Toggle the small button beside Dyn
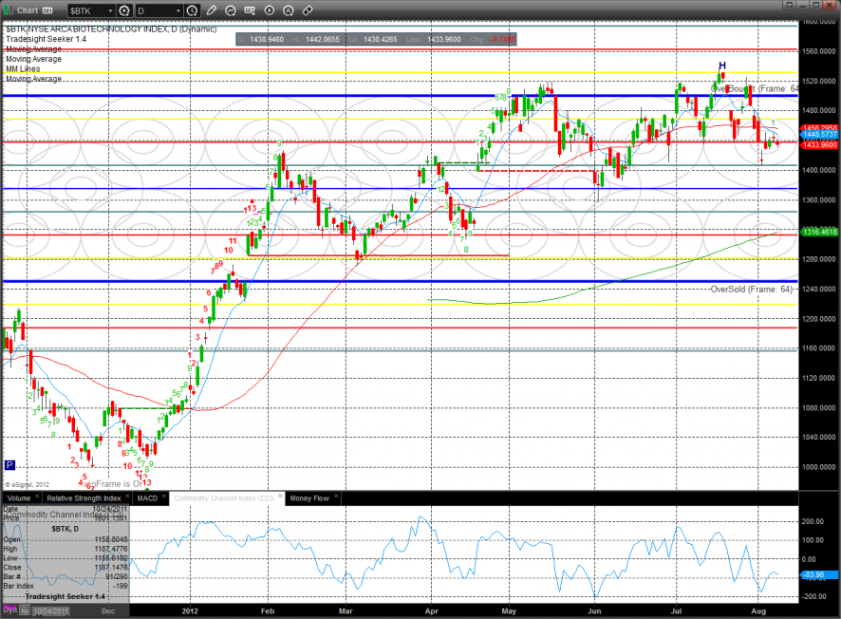 (x=24, y=610)
